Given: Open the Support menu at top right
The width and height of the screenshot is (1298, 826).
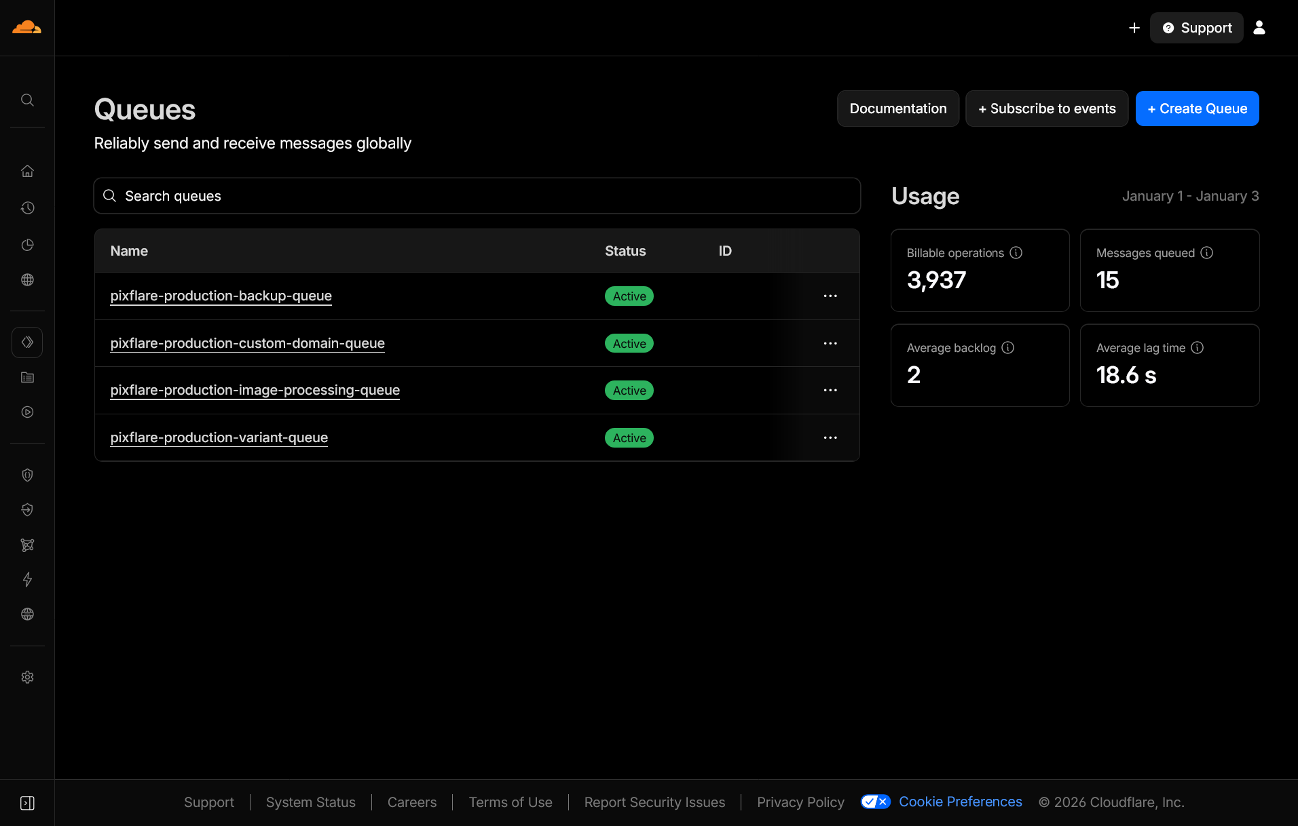Looking at the screenshot, I should coord(1196,27).
